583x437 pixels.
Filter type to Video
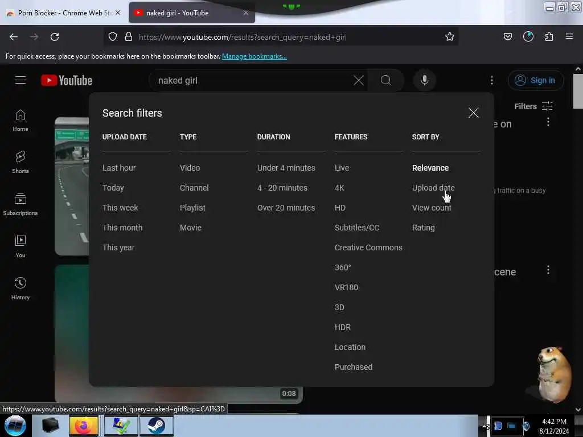coord(190,168)
